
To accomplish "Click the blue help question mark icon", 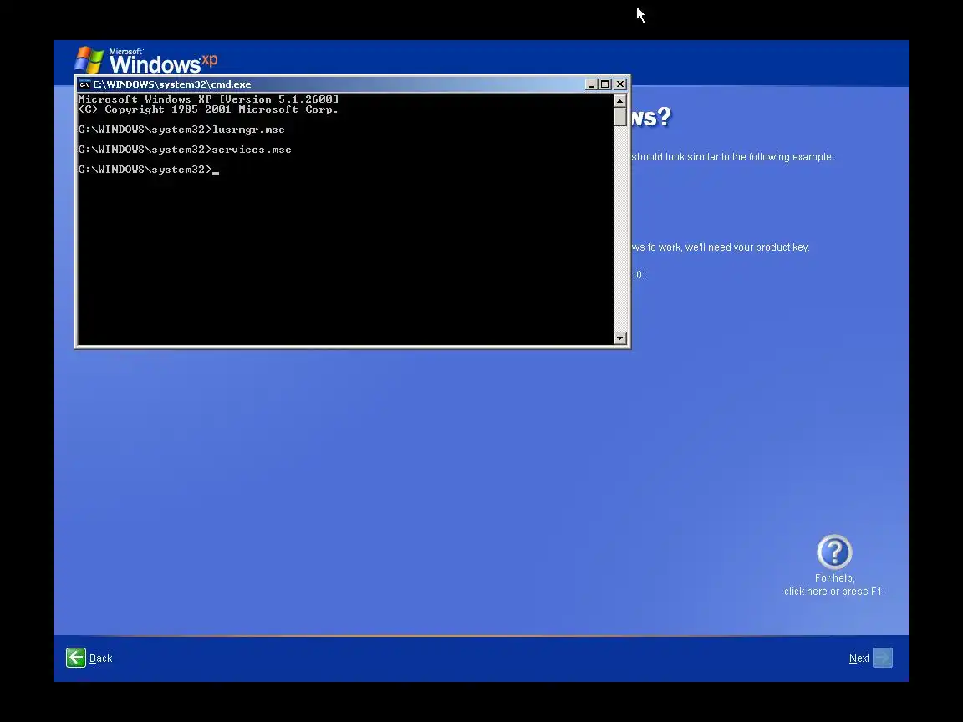I will click(834, 552).
